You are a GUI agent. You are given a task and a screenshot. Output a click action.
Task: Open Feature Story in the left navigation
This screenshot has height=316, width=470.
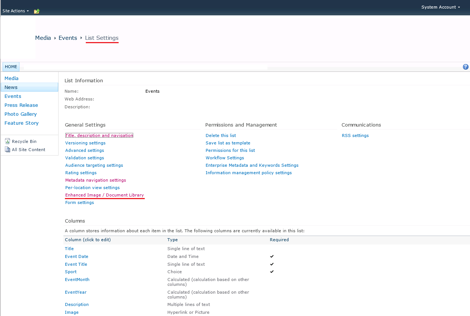(22, 123)
